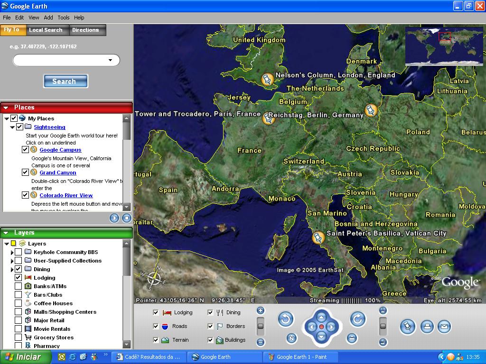Fly to the Grand Canyon link
486x364 pixels.
pos(57,173)
